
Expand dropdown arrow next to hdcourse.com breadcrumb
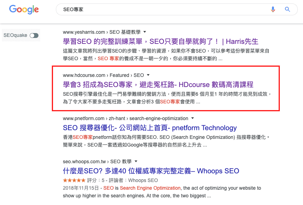point(148,75)
